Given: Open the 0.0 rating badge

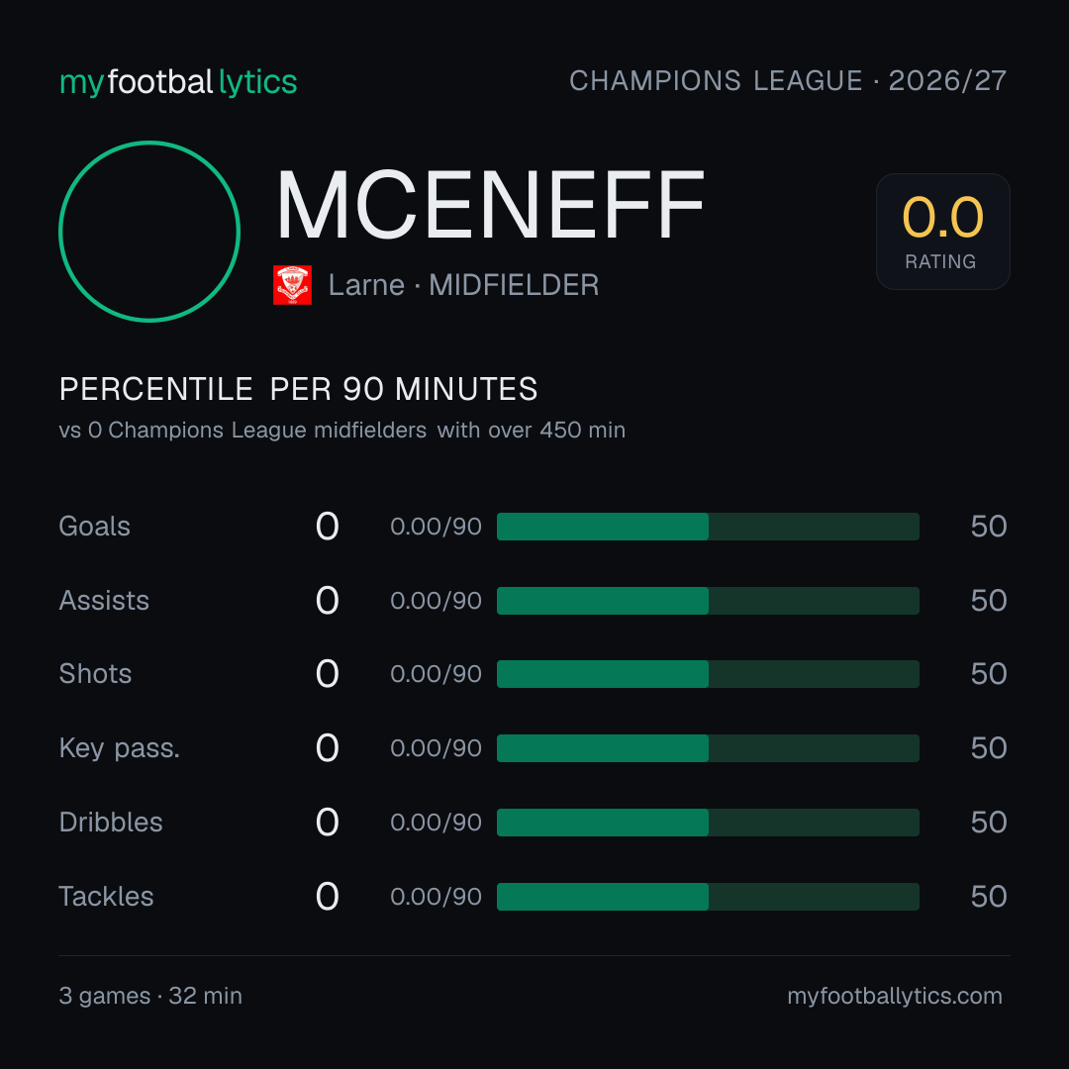Looking at the screenshot, I should point(943,232).
